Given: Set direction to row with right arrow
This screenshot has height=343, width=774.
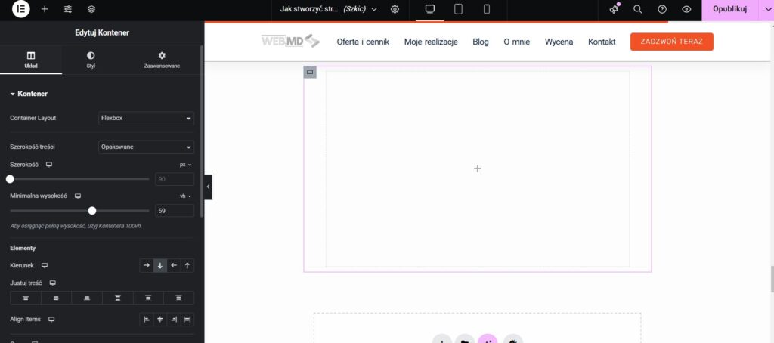Looking at the screenshot, I should pos(147,265).
